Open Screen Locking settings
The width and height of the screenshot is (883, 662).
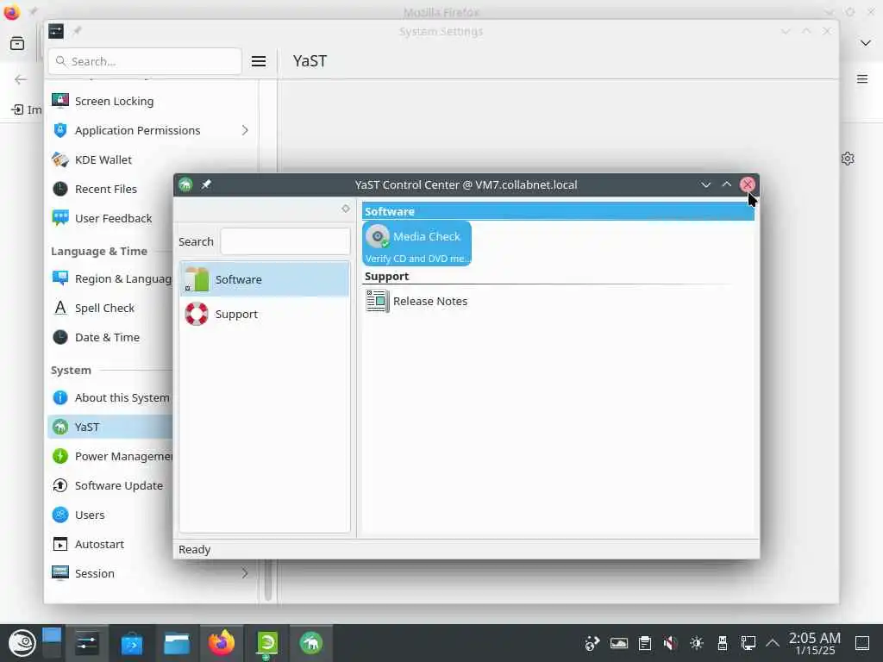pos(150,102)
